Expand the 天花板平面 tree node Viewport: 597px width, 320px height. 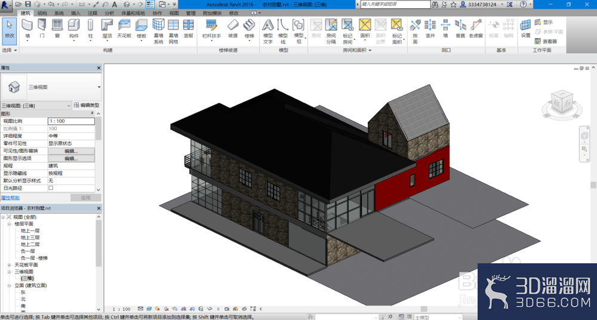(9, 264)
